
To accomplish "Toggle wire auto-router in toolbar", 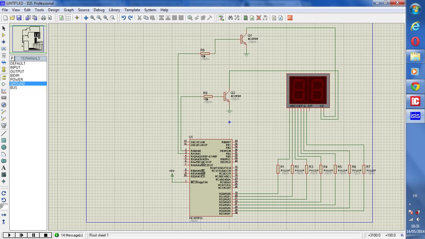I will (x=221, y=18).
